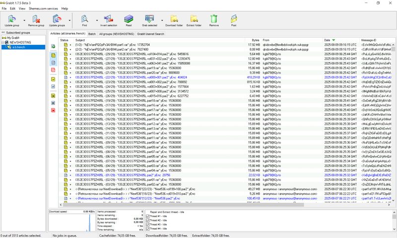397x238 pixels.
Task: Click the Post toolbar icon
Action: point(233,19)
